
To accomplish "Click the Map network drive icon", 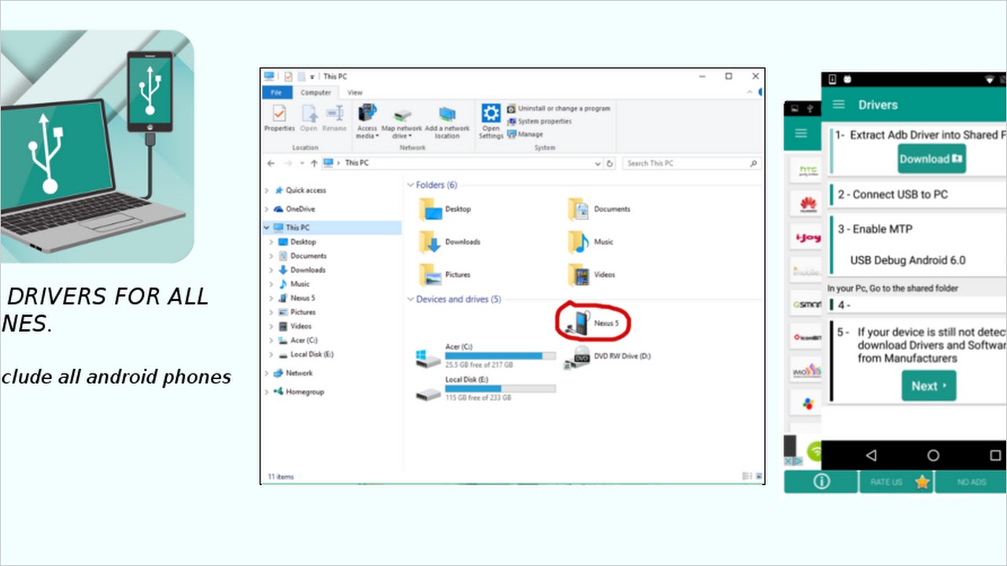I will click(402, 114).
